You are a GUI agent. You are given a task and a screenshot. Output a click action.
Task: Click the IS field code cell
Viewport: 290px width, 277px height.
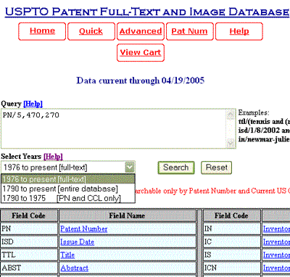coord(232,255)
